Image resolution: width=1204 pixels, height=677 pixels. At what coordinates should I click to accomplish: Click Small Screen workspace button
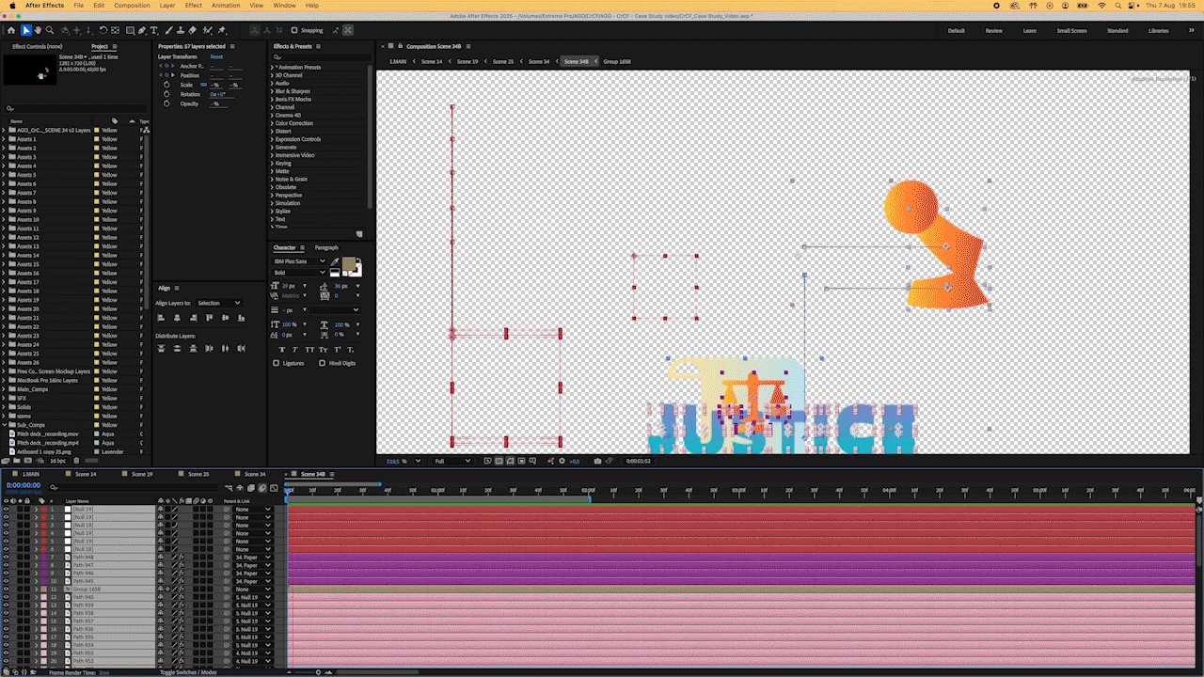coord(1071,30)
